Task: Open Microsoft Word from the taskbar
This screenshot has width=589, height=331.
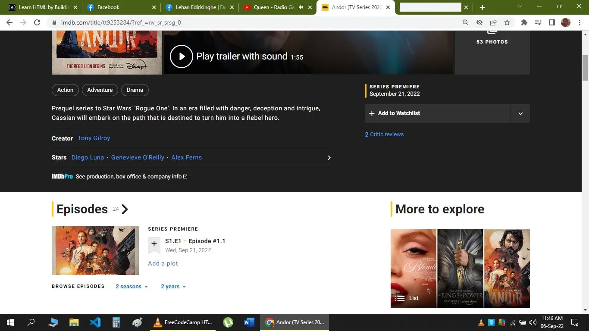Action: coord(249,322)
